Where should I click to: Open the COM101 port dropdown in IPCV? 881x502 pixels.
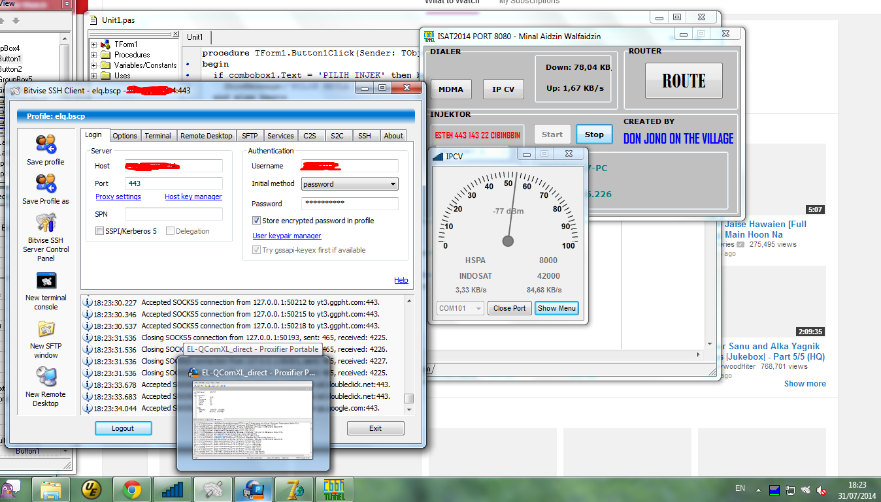point(460,308)
